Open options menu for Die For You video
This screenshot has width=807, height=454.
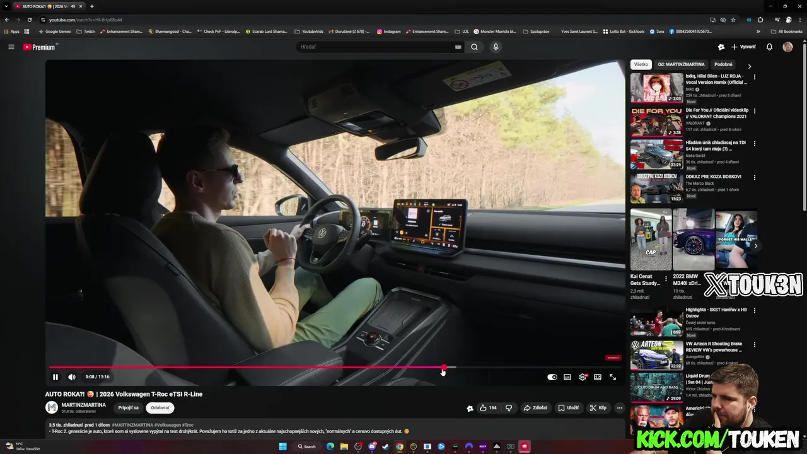[x=755, y=111]
